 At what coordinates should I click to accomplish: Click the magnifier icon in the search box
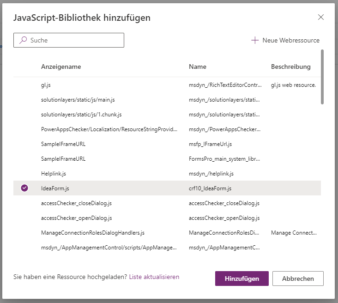(22, 40)
